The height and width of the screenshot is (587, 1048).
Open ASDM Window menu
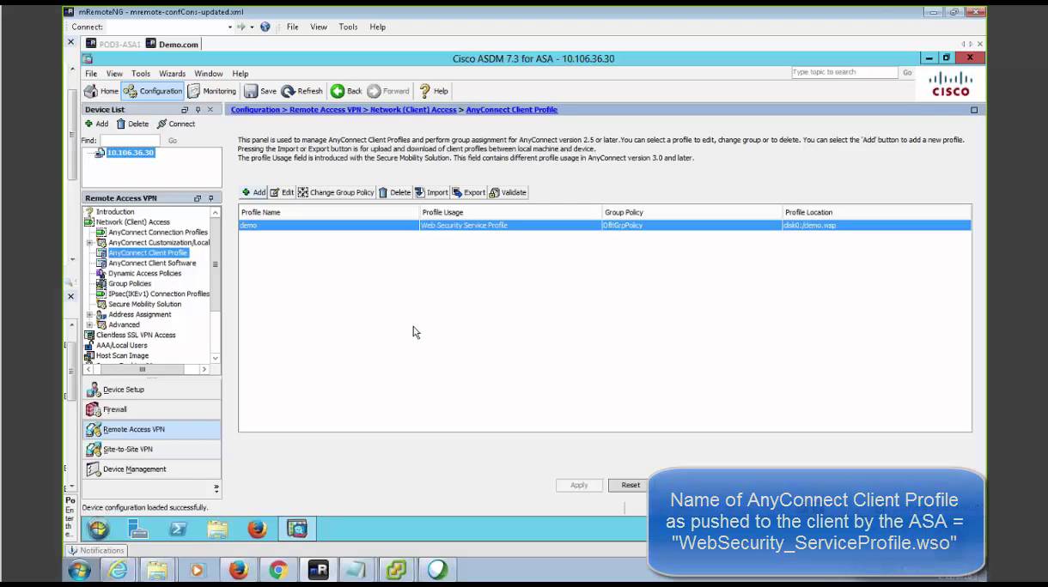tap(209, 74)
